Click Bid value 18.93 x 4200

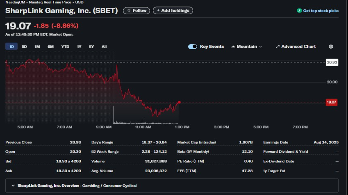[x=68, y=161]
